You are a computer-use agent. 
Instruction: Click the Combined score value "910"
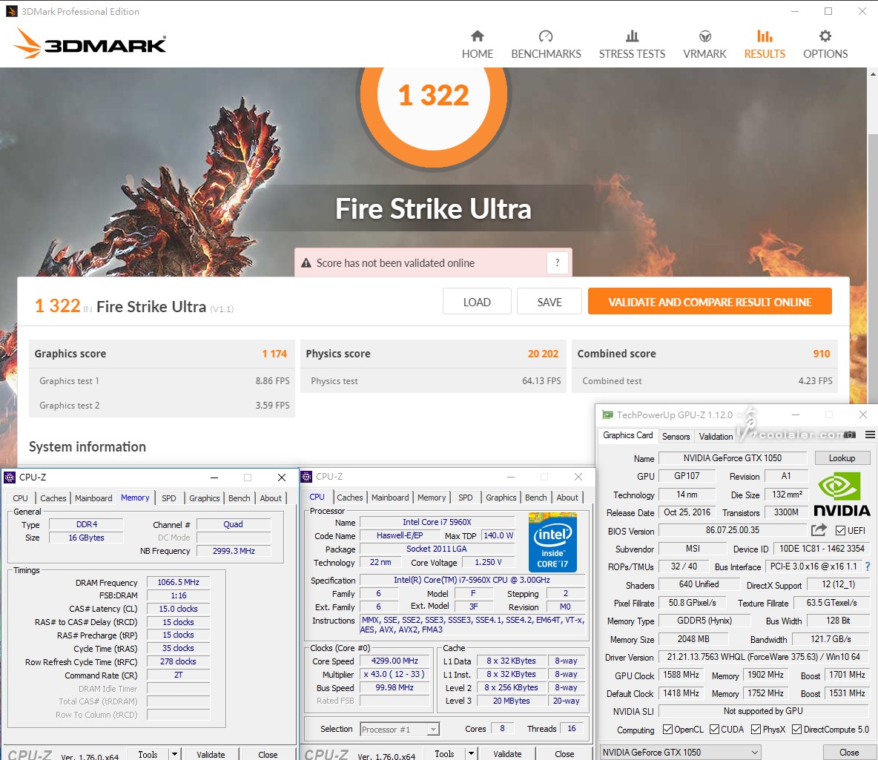822,354
